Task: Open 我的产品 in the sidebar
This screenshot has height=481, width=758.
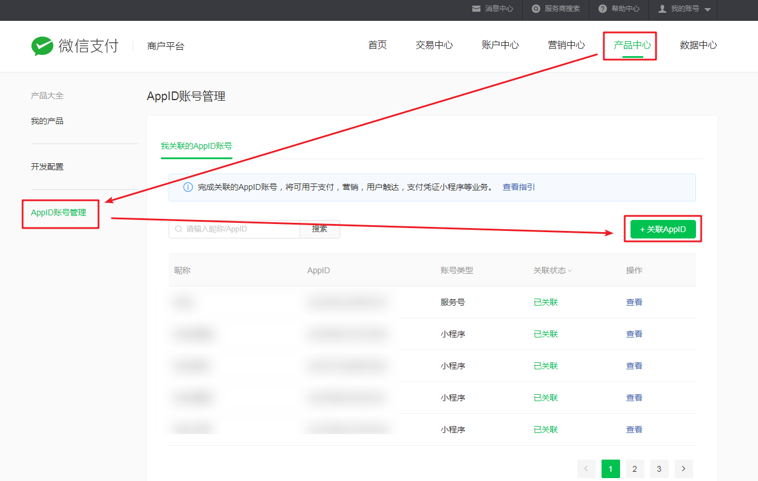Action: click(47, 121)
